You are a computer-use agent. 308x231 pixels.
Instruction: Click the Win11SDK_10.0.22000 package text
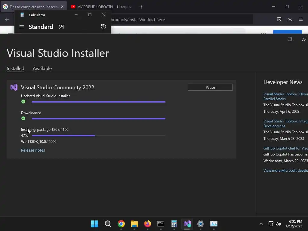coord(39,142)
